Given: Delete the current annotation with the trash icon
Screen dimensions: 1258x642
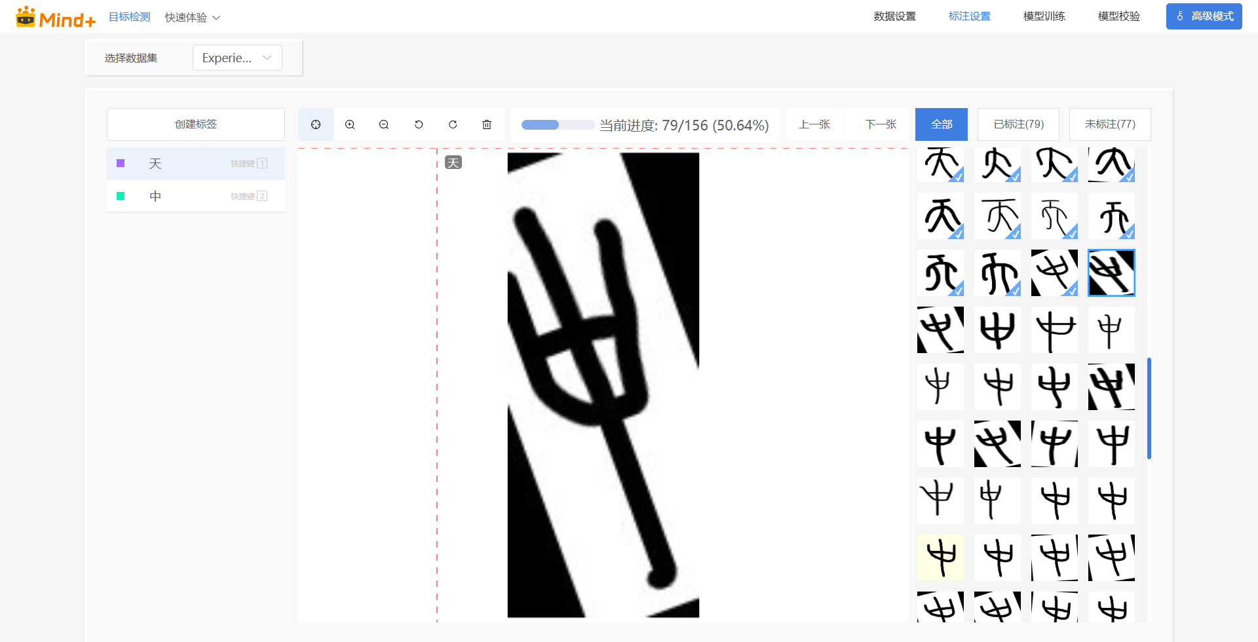Looking at the screenshot, I should coord(486,124).
